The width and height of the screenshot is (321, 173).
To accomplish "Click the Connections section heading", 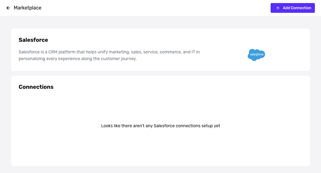I will click(36, 87).
